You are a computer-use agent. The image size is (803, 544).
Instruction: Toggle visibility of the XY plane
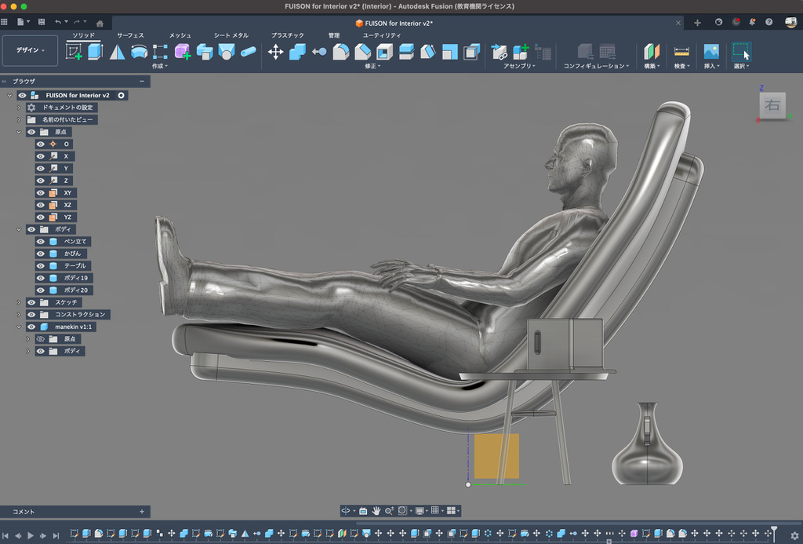tap(41, 192)
